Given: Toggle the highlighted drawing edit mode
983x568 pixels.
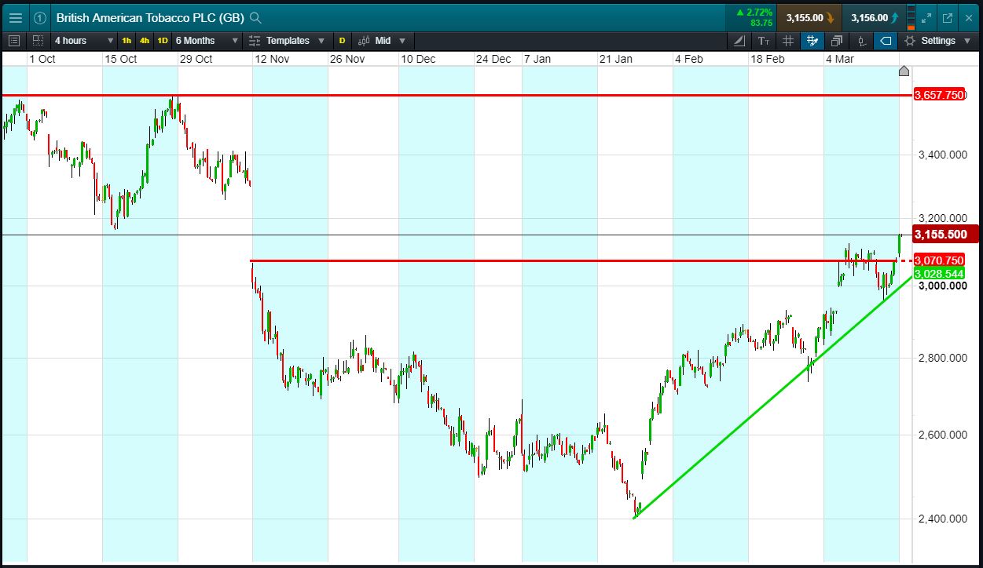Looking at the screenshot, I should pyautogui.click(x=812, y=41).
